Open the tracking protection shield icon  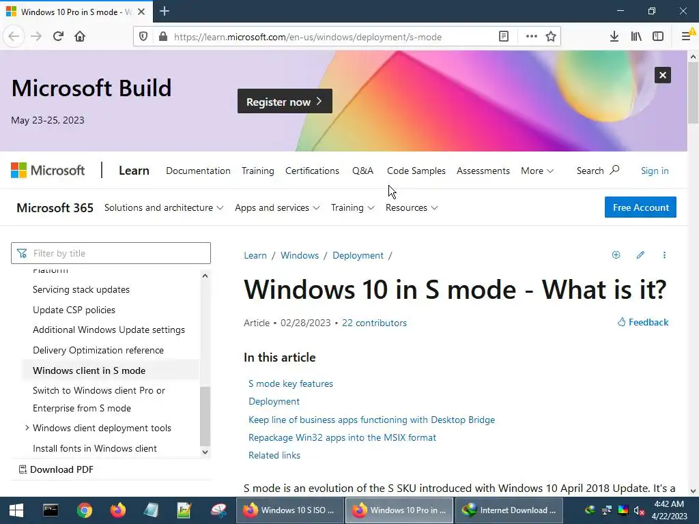coord(143,37)
